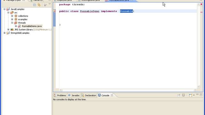
Task: Click the src source folder icon
Action: pyautogui.click(x=12, y=12)
